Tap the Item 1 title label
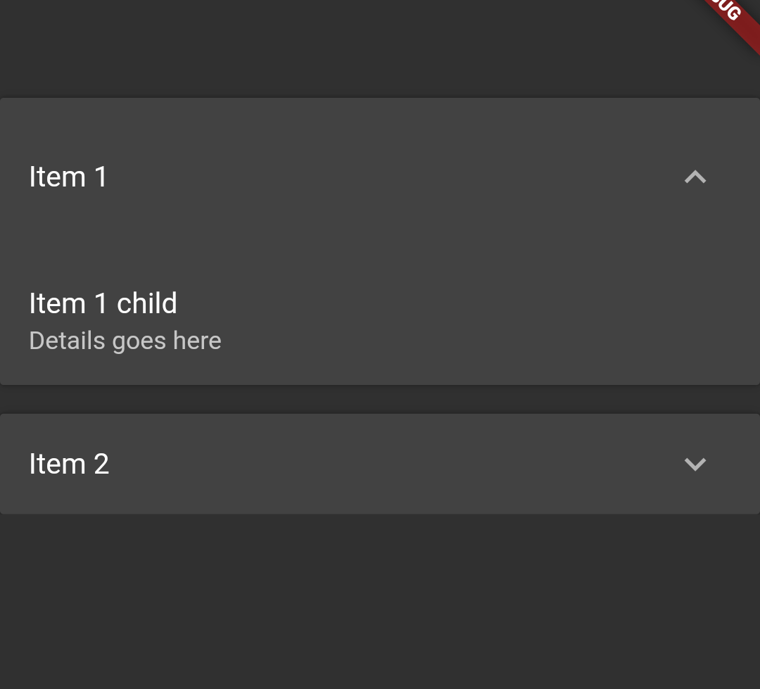The height and width of the screenshot is (689, 760). 68,177
